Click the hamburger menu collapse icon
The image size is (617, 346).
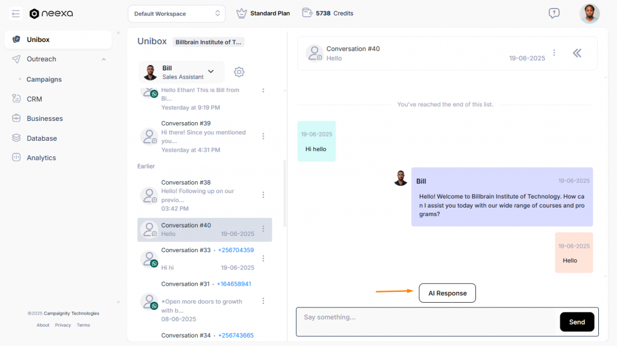pyautogui.click(x=16, y=13)
